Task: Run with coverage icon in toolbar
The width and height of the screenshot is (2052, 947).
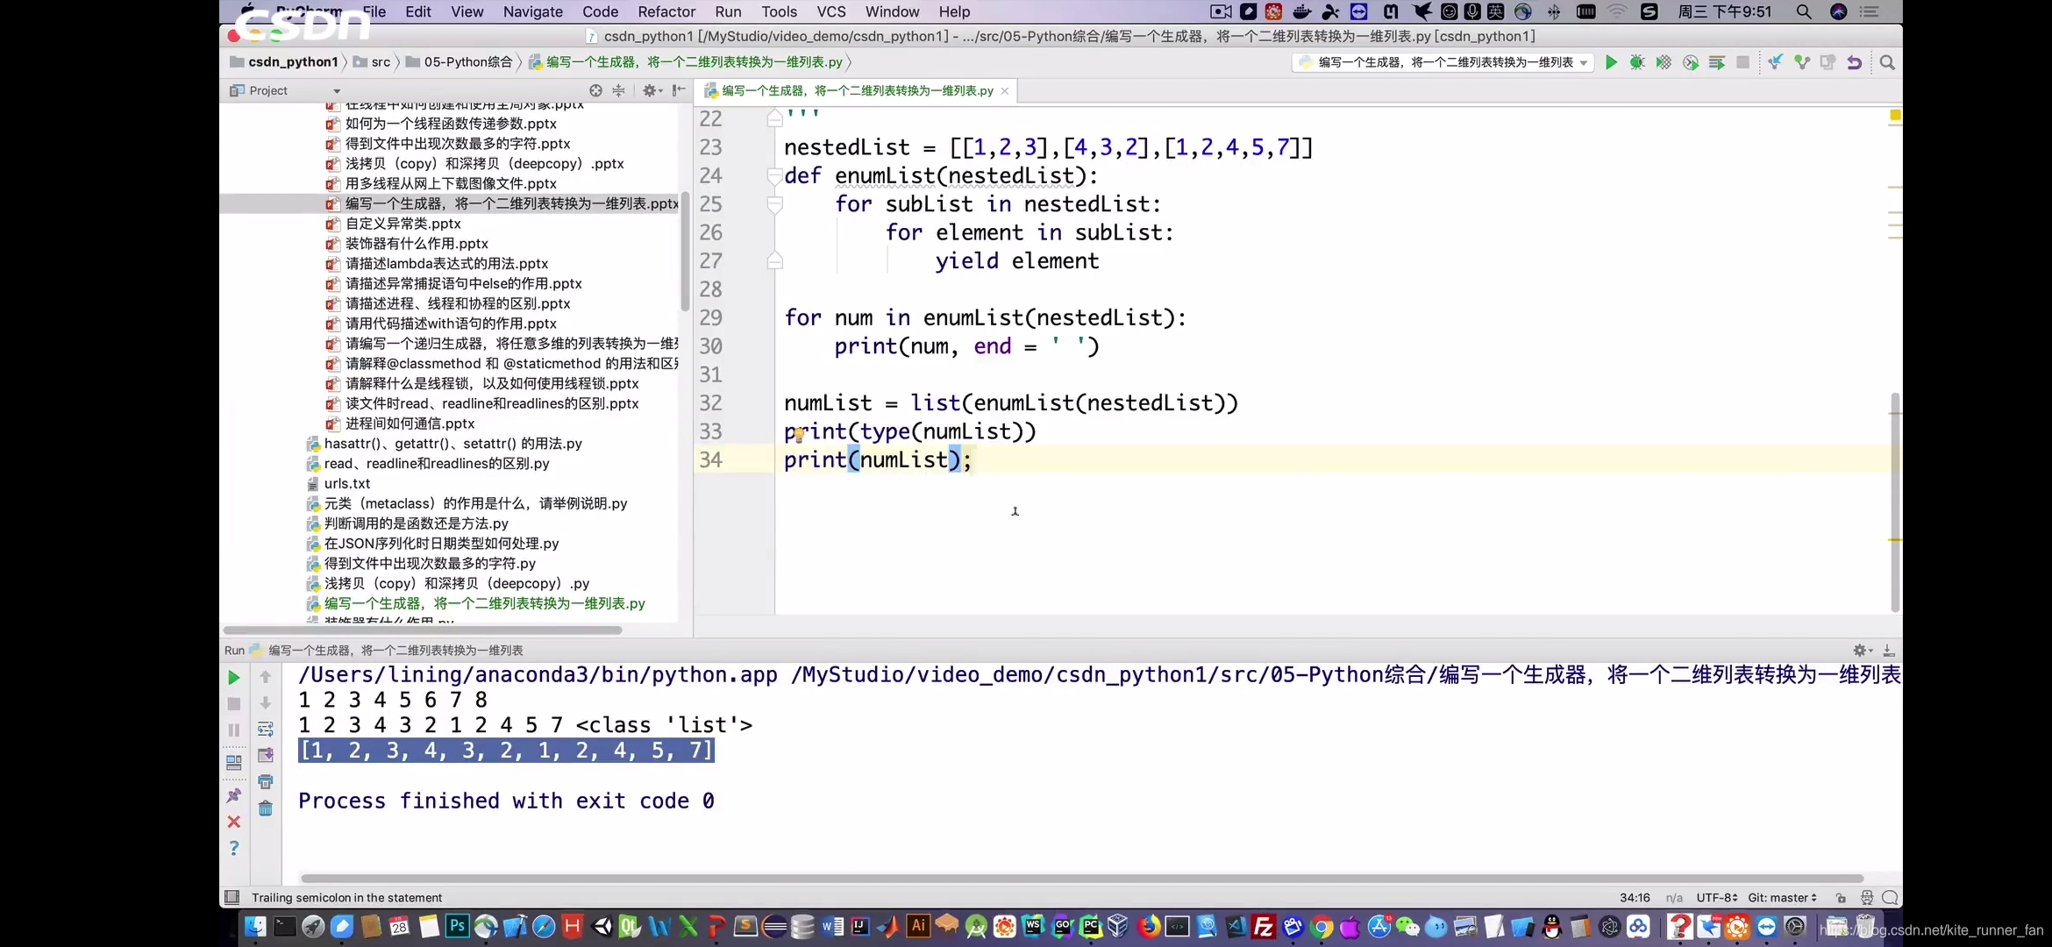Action: [1664, 62]
